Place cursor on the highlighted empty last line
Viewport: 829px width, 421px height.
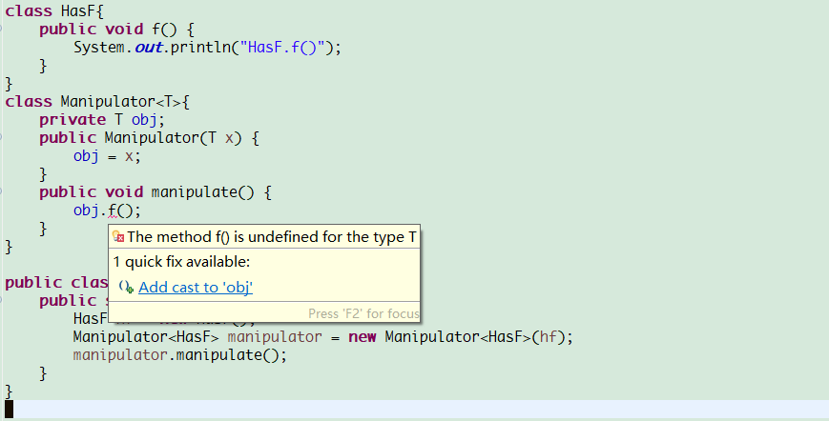pyautogui.click(x=414, y=410)
